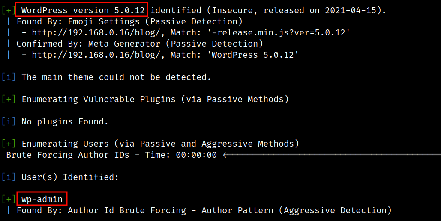The height and width of the screenshot is (221, 441).
Task: Click the [i] marker beside No plugins Found
Action: [9, 121]
